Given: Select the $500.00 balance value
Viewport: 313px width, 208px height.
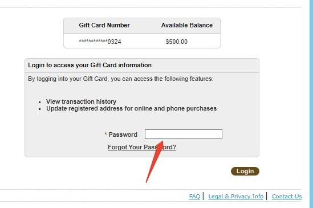Looking at the screenshot, I should pyautogui.click(x=177, y=42).
